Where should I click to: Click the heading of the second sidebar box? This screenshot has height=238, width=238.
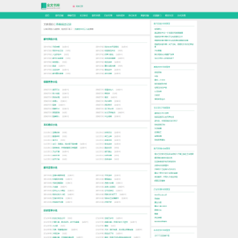[x=162, y=67]
